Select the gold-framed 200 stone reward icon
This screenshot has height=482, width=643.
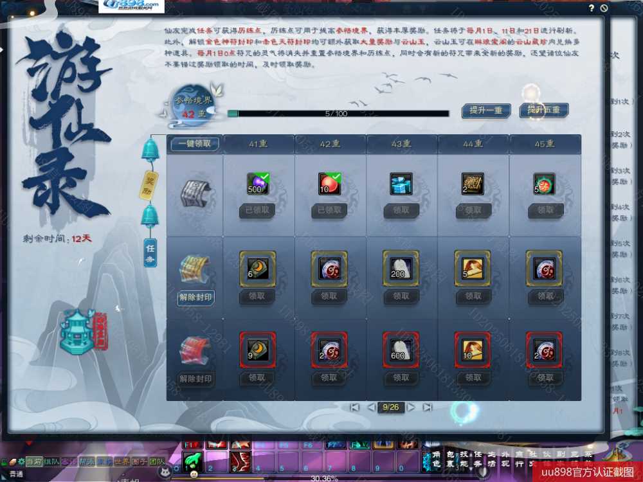401,268
